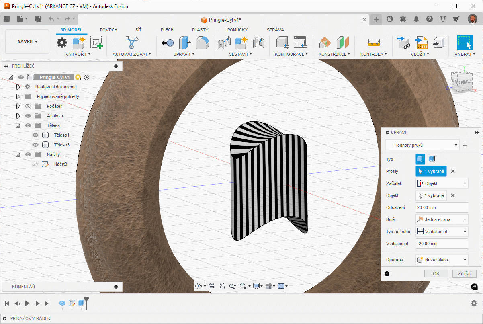Image resolution: width=483 pixels, height=324 pixels.
Task: Clear the Profily selection
Action: [453, 171]
